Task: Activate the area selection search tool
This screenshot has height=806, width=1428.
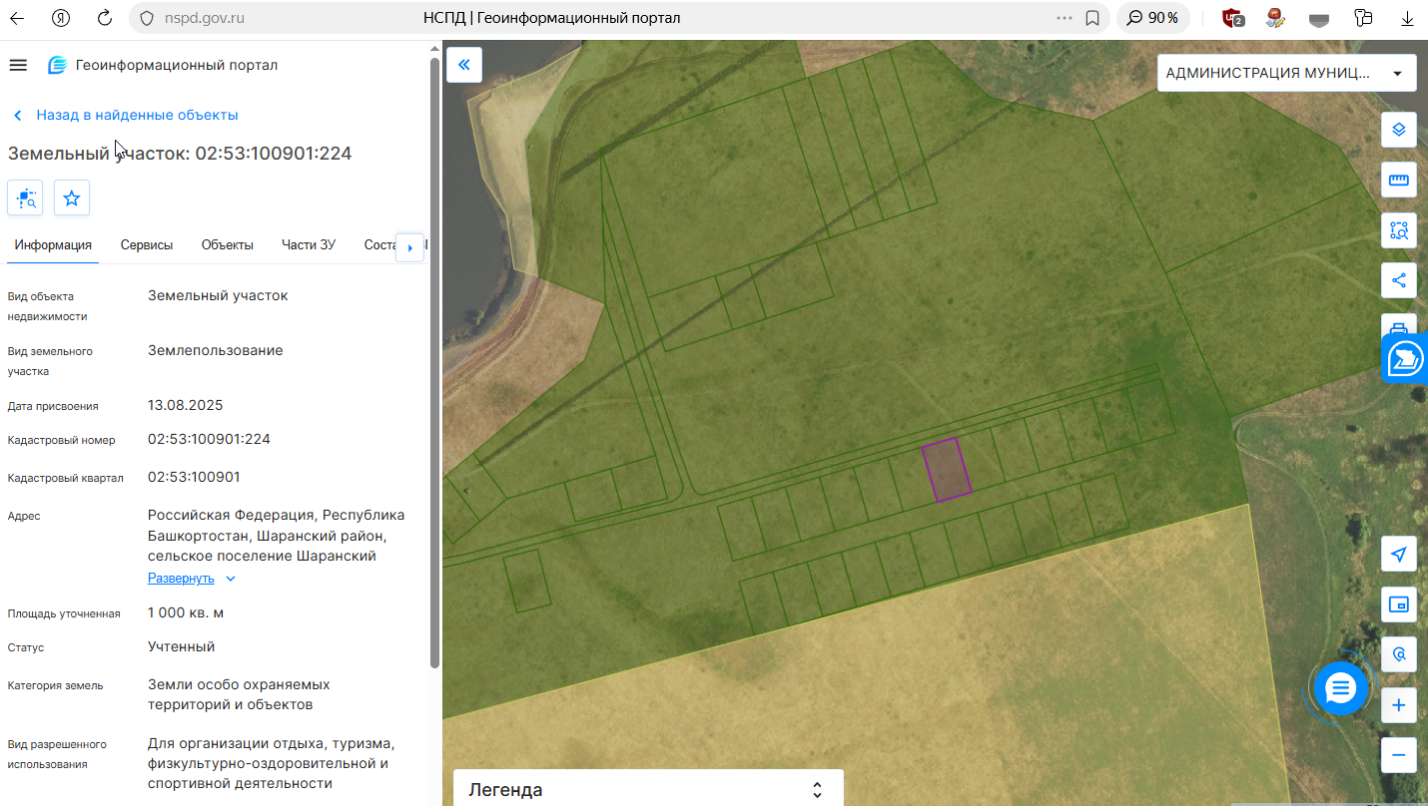Action: click(x=1399, y=230)
